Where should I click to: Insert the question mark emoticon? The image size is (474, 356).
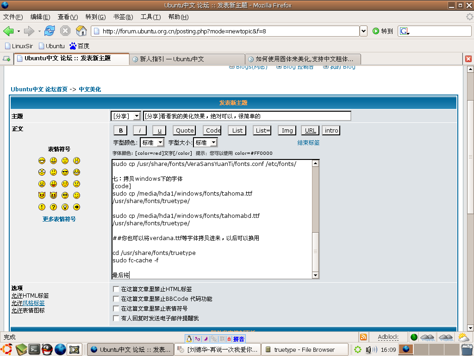[x=54, y=207]
